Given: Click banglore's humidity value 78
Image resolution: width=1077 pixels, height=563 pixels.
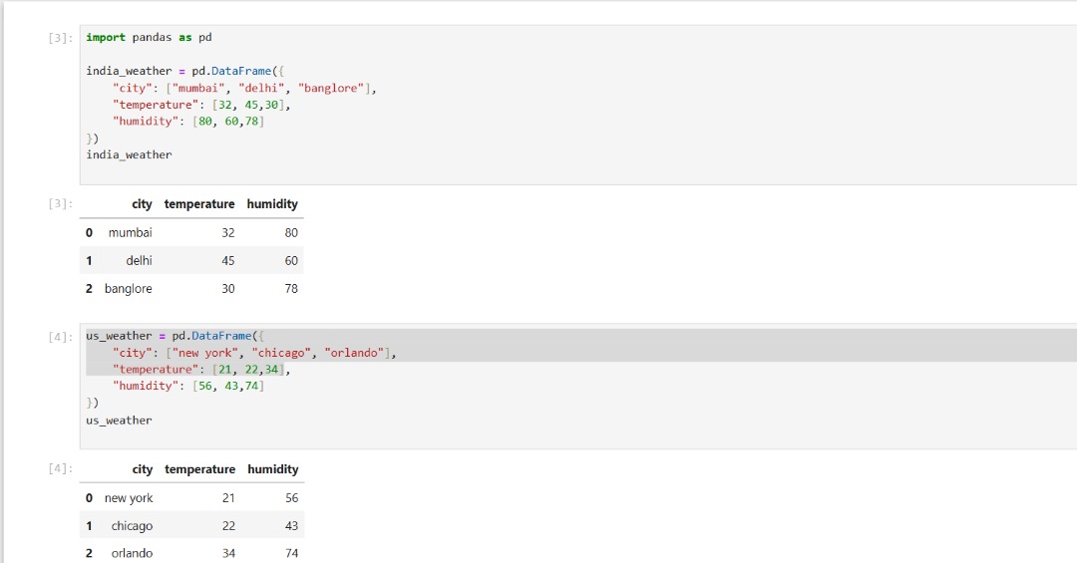Looking at the screenshot, I should pos(291,289).
